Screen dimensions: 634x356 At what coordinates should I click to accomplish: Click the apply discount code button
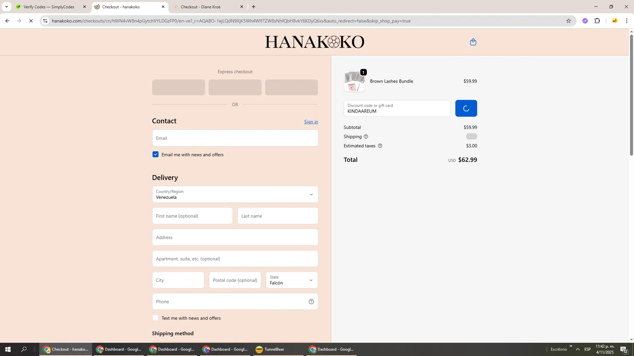point(466,108)
